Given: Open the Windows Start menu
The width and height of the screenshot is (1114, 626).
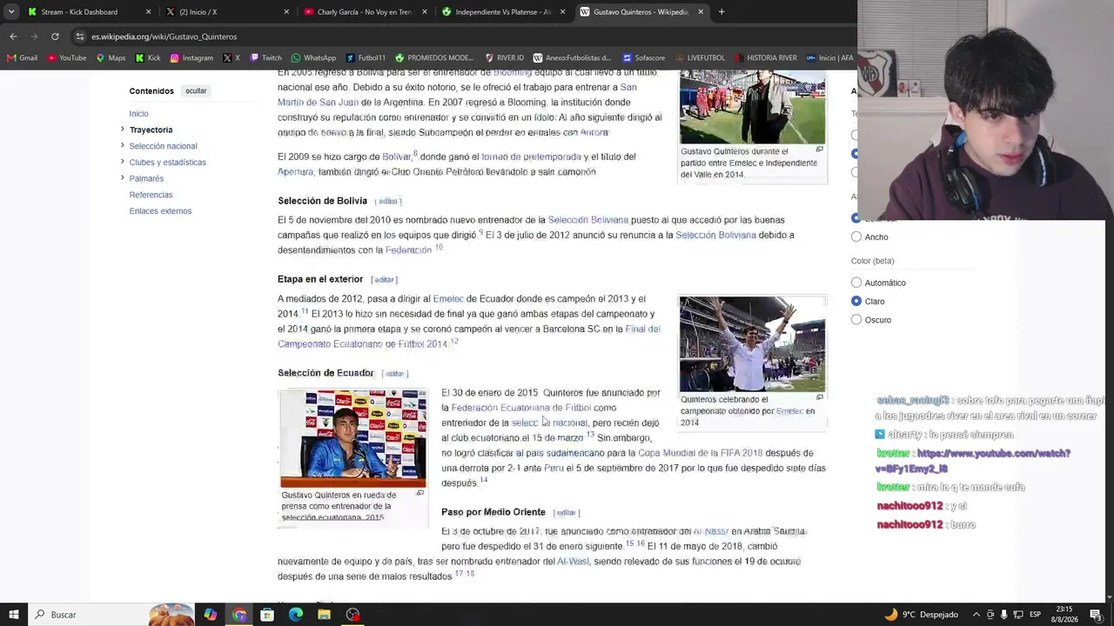Looking at the screenshot, I should point(13,615).
